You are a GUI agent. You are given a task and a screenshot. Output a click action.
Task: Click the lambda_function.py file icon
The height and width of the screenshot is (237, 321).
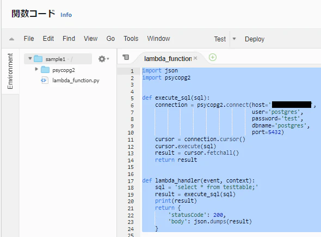45,81
